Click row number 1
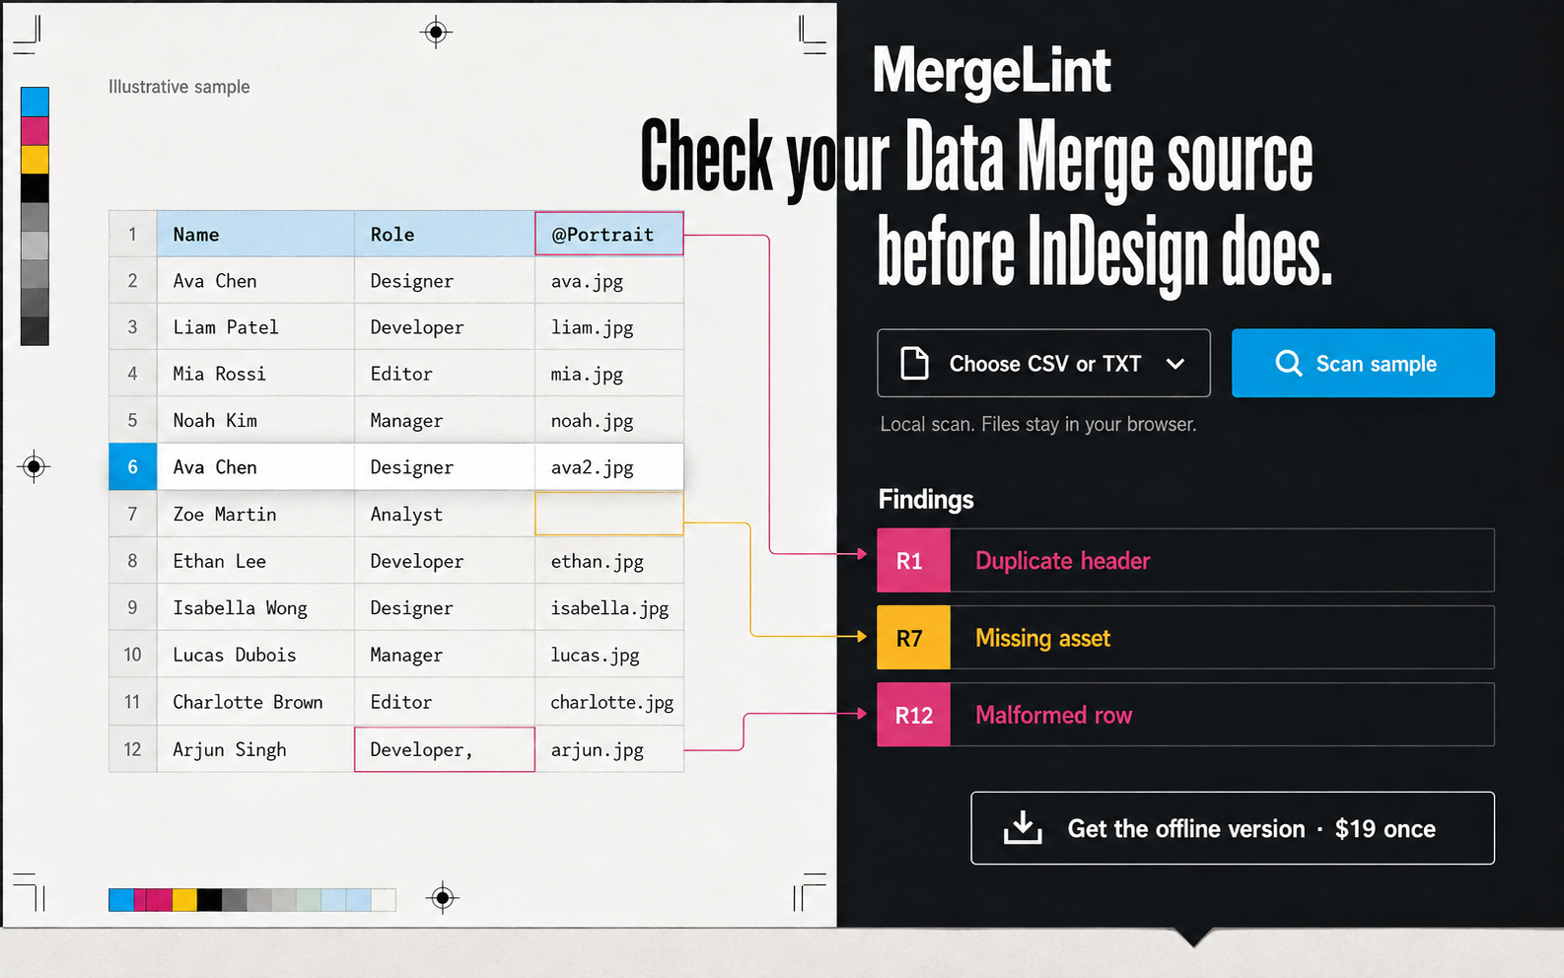Screen dimensions: 1564x978 pos(133,234)
